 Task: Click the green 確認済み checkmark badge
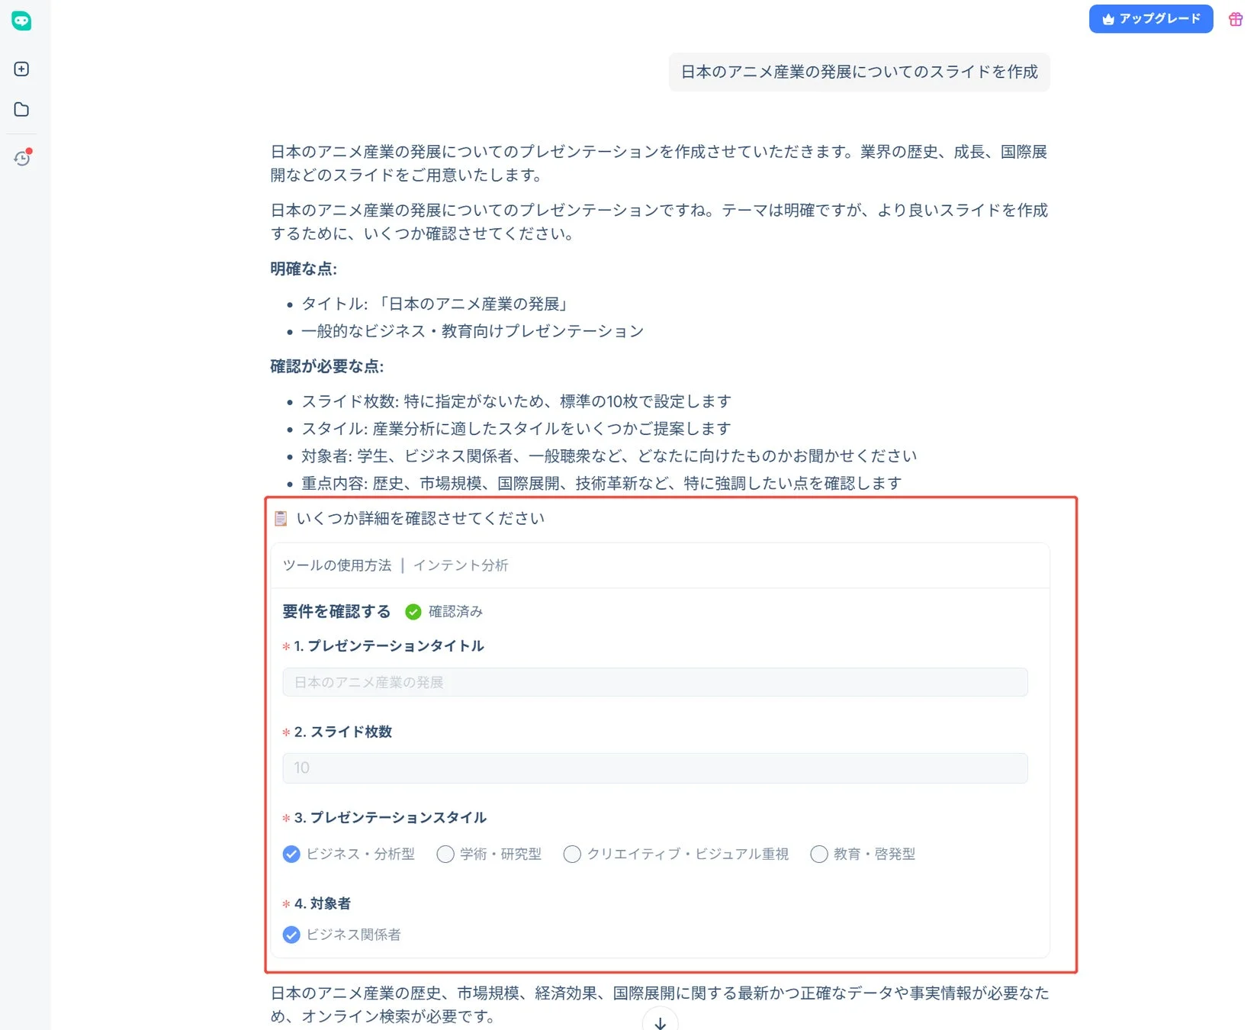click(413, 611)
